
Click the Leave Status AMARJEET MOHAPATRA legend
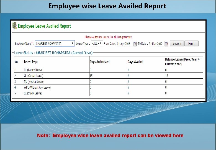pos(53,53)
